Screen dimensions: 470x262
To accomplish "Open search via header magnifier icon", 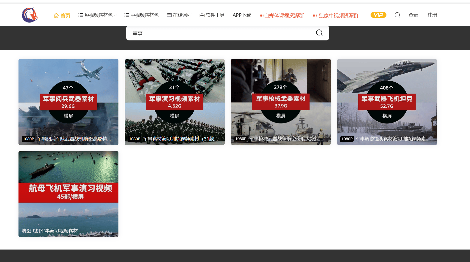I will [397, 15].
